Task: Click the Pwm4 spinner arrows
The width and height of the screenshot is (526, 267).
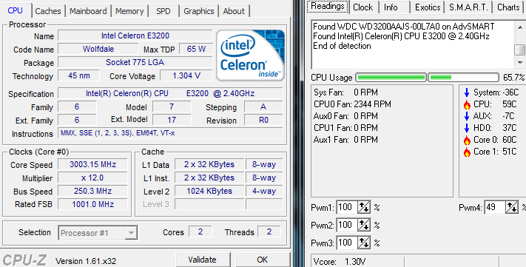Action: tap(512, 208)
